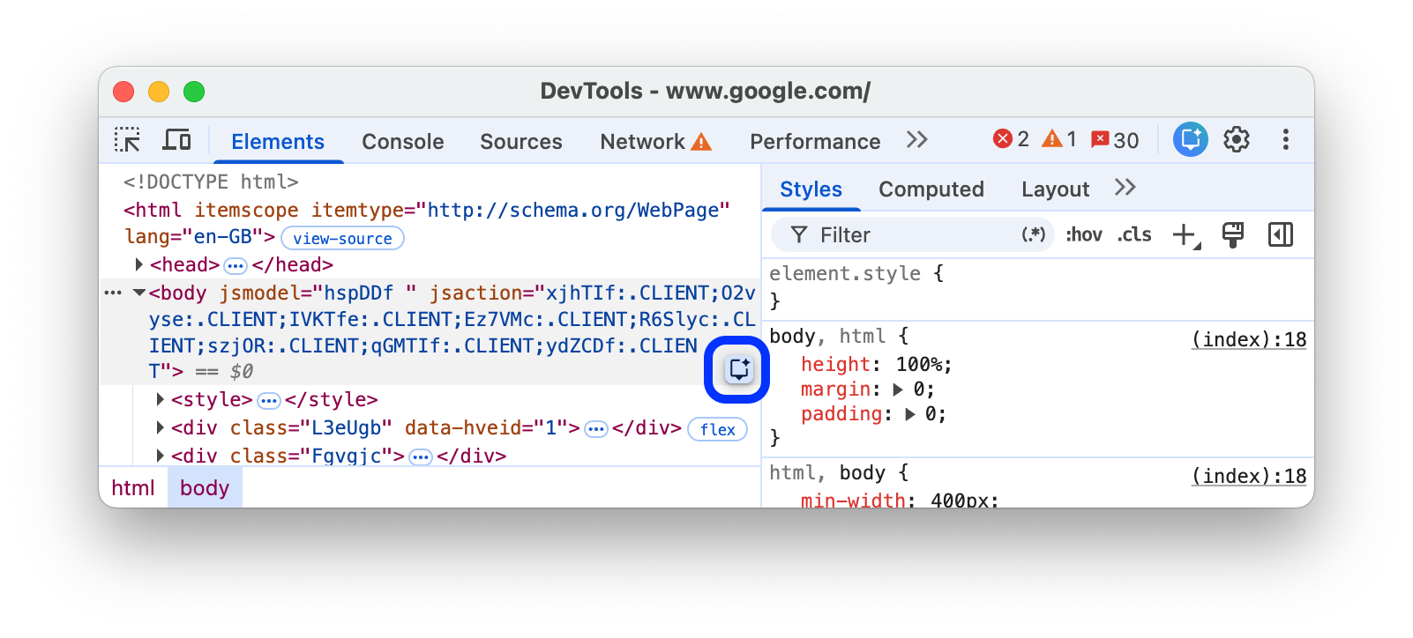Toggle the .cls classes editor
This screenshot has width=1413, height=638.
point(1134,234)
